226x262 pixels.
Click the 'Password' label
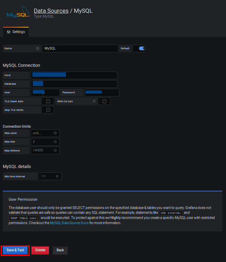[69, 92]
